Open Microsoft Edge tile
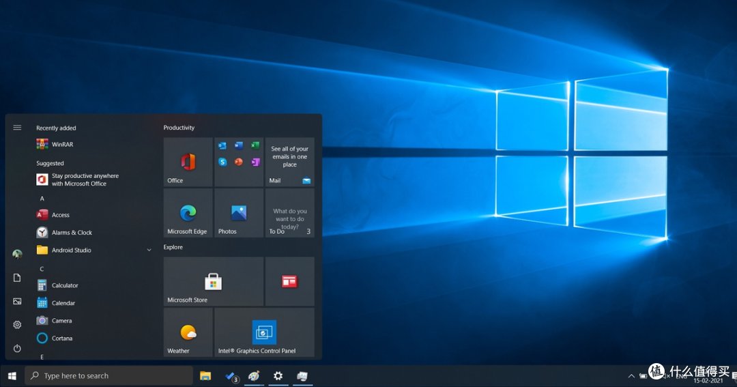Viewport: 737px width, 387px height. (188, 213)
